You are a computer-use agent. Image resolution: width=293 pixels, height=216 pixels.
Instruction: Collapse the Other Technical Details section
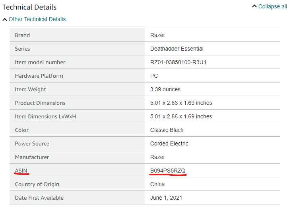click(37, 19)
